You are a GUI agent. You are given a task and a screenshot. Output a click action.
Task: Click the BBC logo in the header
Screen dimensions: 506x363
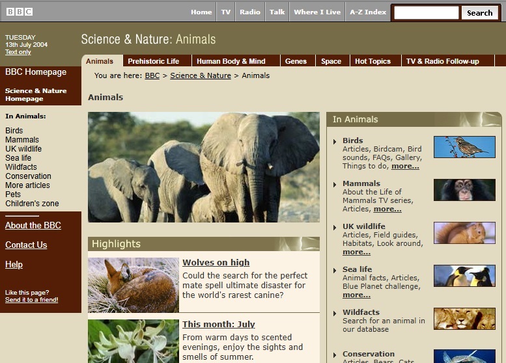(20, 12)
